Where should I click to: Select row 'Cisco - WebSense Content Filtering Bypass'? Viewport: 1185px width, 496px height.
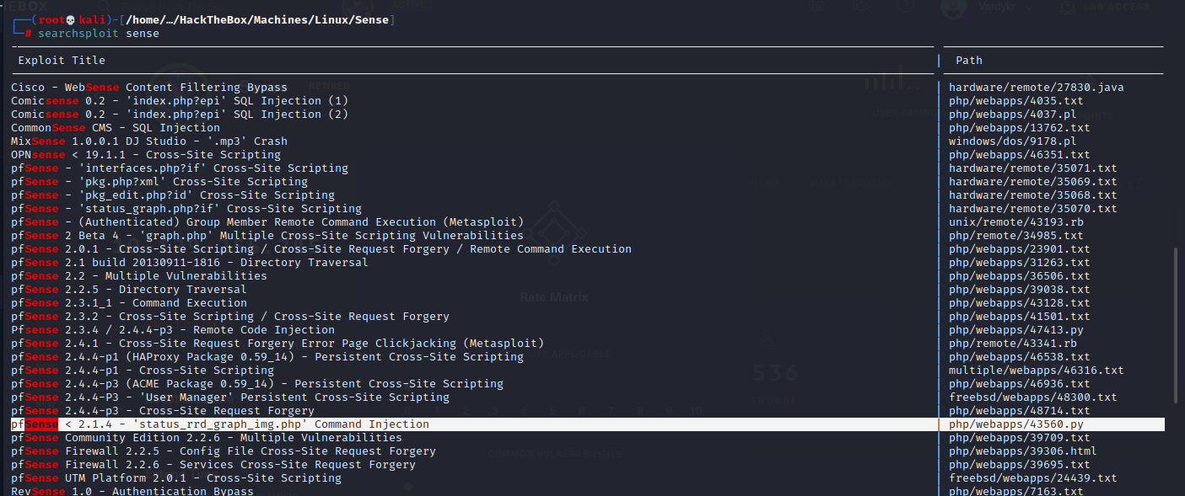[149, 88]
